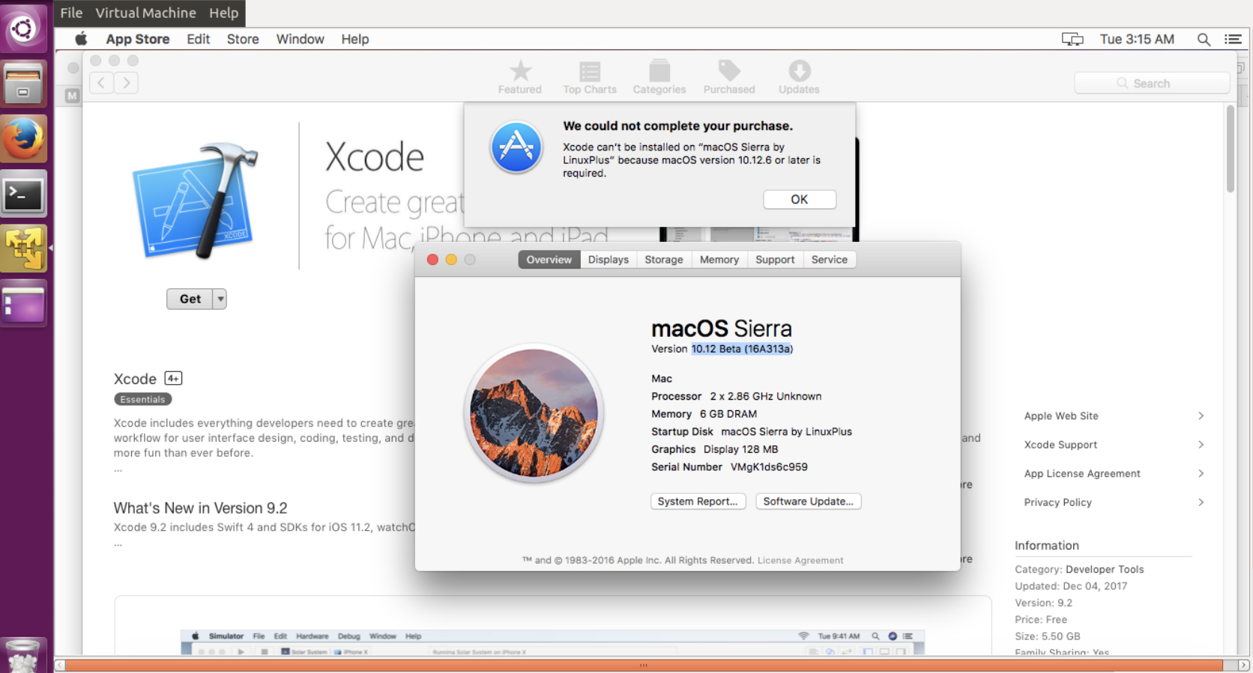Expand the Get button dropdown arrow
The width and height of the screenshot is (1253, 673).
220,299
